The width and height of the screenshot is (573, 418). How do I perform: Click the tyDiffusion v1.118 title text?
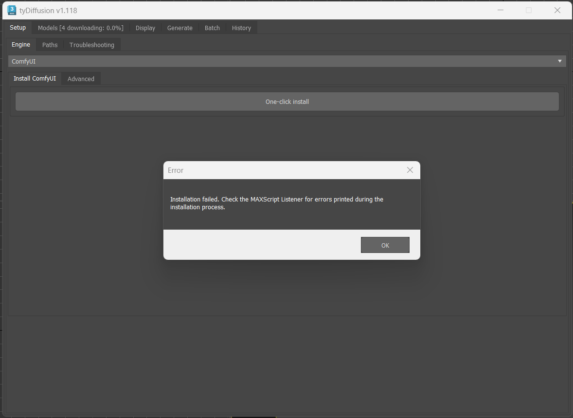[x=48, y=11]
